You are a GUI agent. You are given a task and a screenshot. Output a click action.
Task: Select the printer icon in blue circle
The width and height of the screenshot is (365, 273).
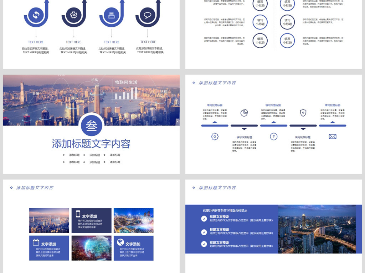tap(111, 15)
